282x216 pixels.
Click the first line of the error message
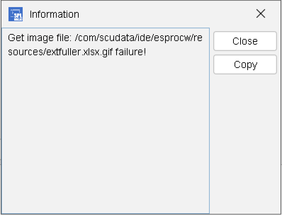pos(105,38)
